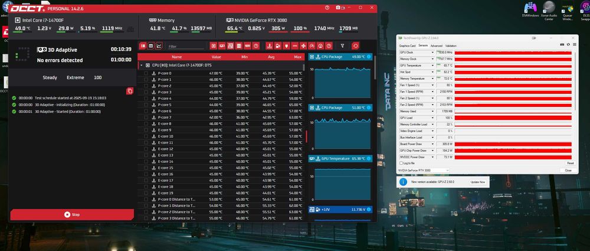Viewport: 590px width, 251px height.
Task: Open the GPU Clock sensor dropdown arrow
Action: tap(432, 53)
